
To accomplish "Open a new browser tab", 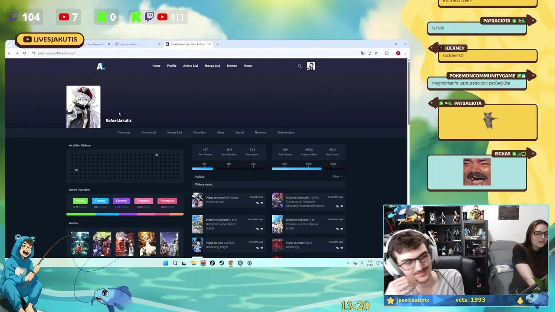I will coord(217,44).
